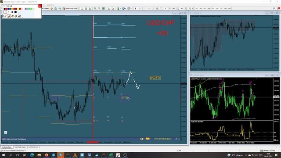Switch timeframe to M15
The width and height of the screenshot is (281, 158).
click(205, 8)
